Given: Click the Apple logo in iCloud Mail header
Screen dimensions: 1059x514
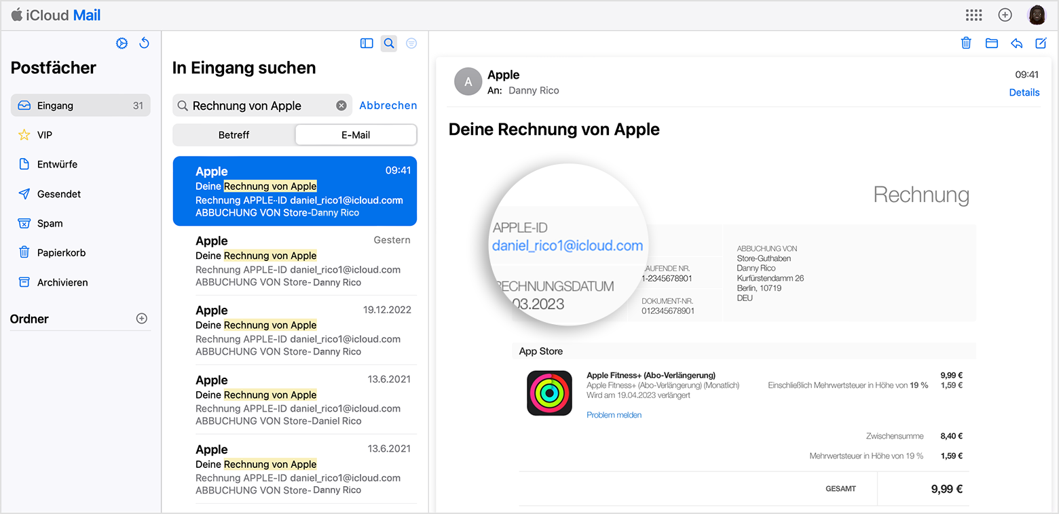Looking at the screenshot, I should click(16, 14).
